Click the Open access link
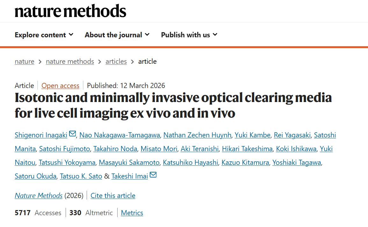 click(x=60, y=85)
